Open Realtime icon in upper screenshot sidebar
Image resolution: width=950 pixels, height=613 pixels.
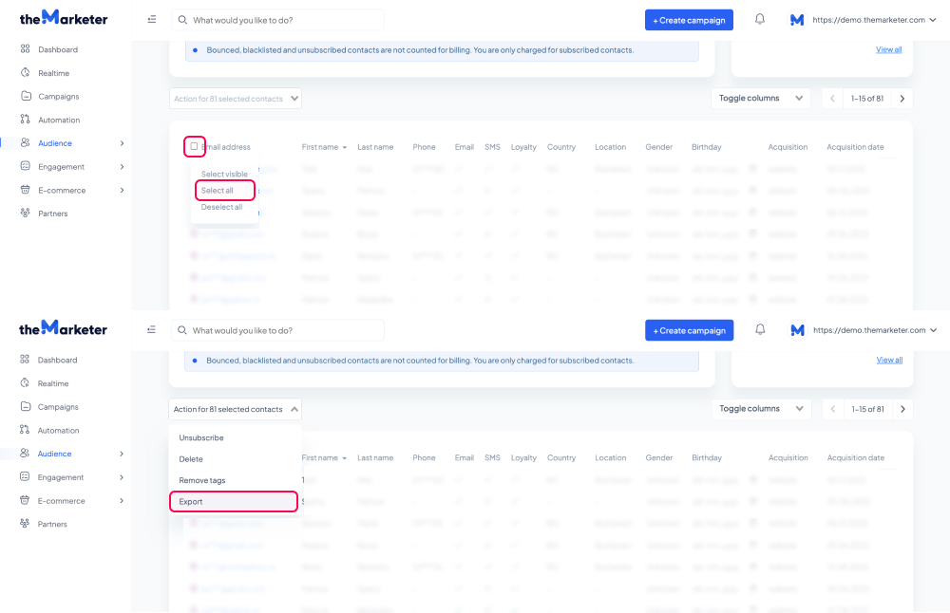click(x=25, y=73)
